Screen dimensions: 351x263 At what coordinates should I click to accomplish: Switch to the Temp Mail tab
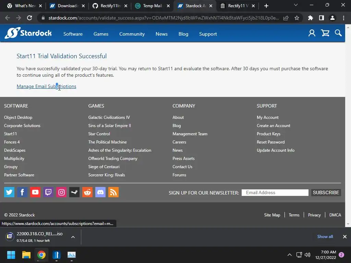[x=152, y=6]
